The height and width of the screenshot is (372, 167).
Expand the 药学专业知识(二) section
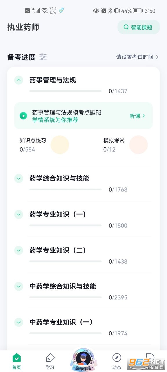pyautogui.click(x=19, y=250)
